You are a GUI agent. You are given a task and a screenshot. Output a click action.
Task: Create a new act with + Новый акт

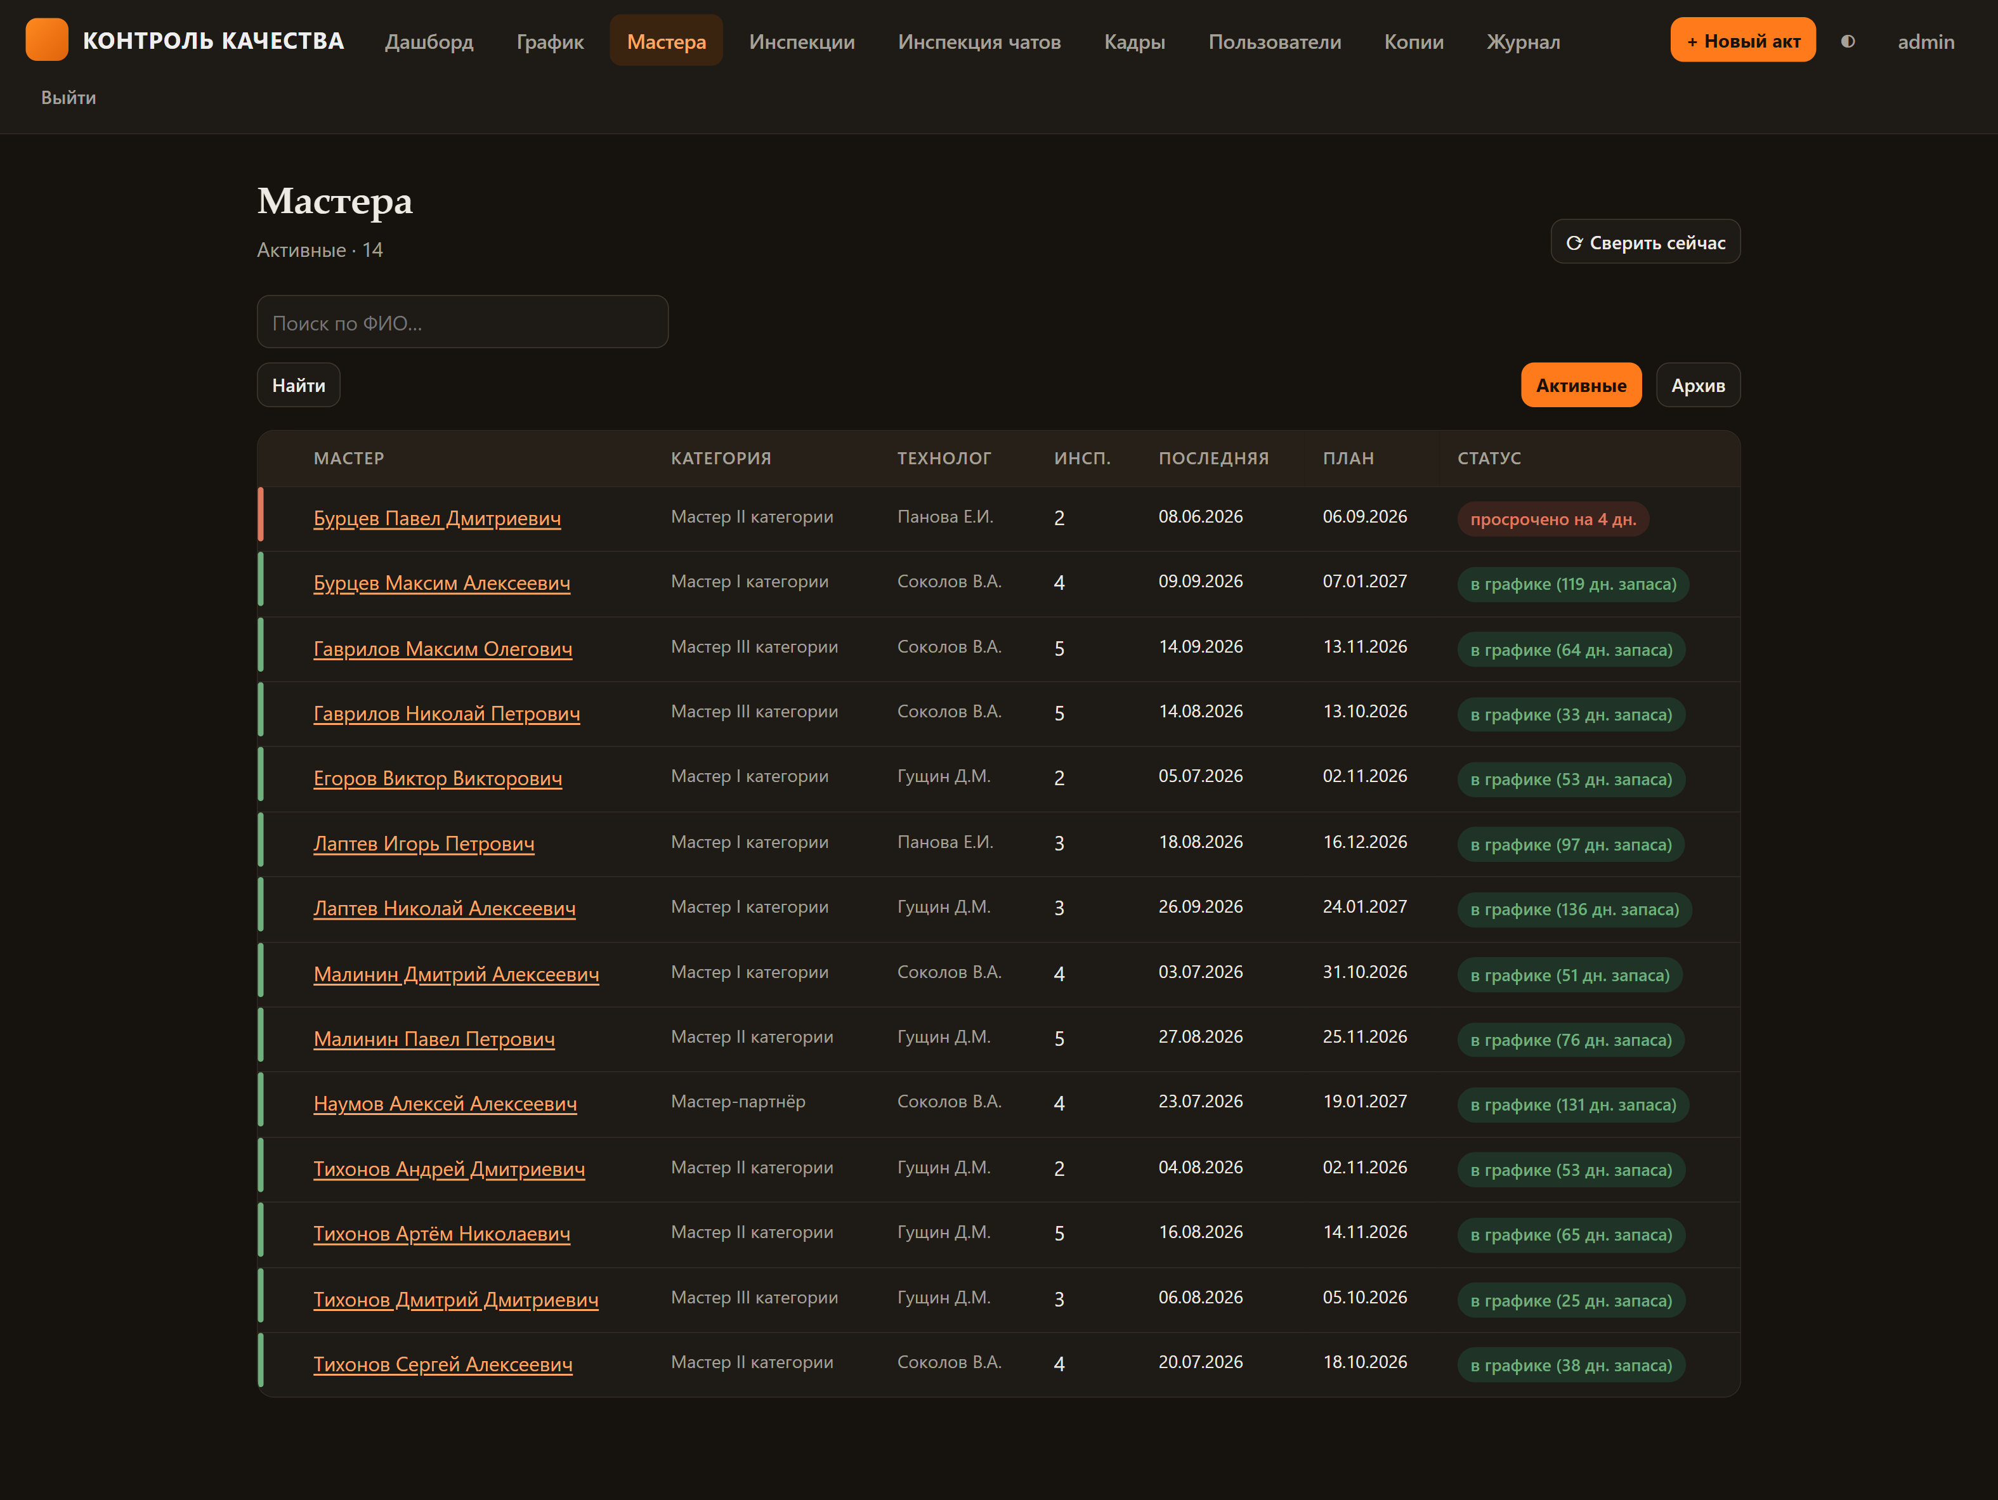[x=1742, y=41]
